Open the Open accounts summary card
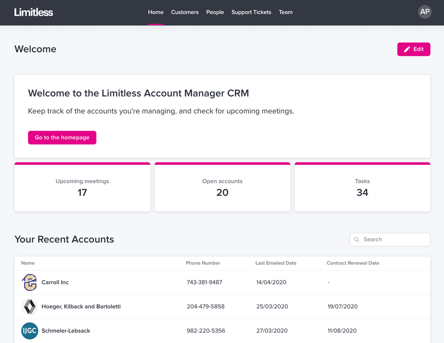Image resolution: width=444 pixels, height=343 pixels. click(x=222, y=187)
